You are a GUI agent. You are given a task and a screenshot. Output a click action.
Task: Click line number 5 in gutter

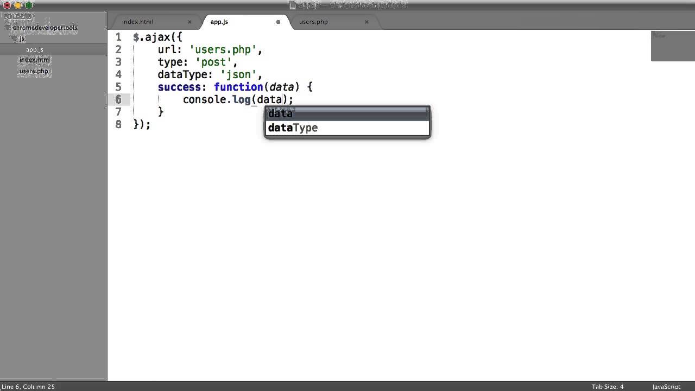coord(118,87)
